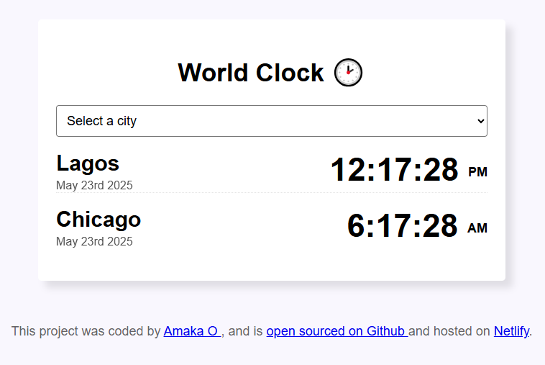The height and width of the screenshot is (365, 545).
Task: Click the AM indicator for Chicago
Action: pos(477,228)
